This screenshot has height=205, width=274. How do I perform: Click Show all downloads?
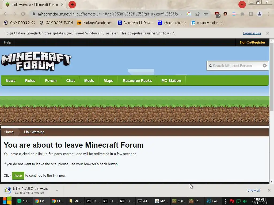[254, 190]
